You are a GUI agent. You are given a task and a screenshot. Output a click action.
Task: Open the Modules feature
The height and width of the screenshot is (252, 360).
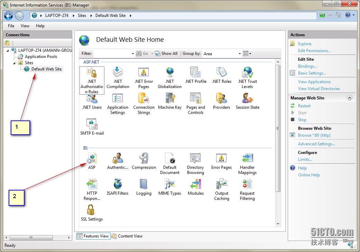pyautogui.click(x=196, y=187)
